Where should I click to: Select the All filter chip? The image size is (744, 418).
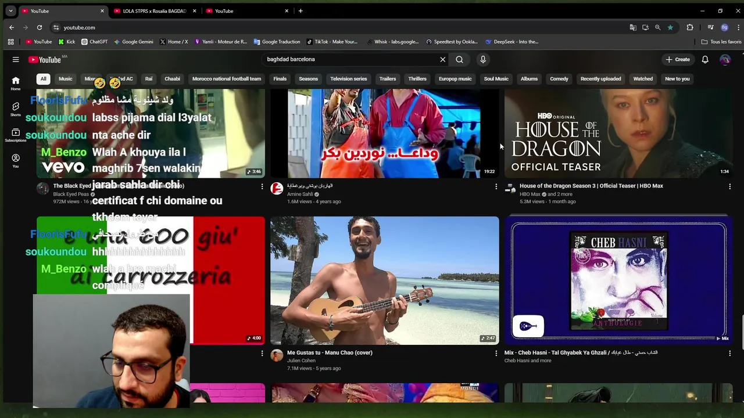pos(43,79)
